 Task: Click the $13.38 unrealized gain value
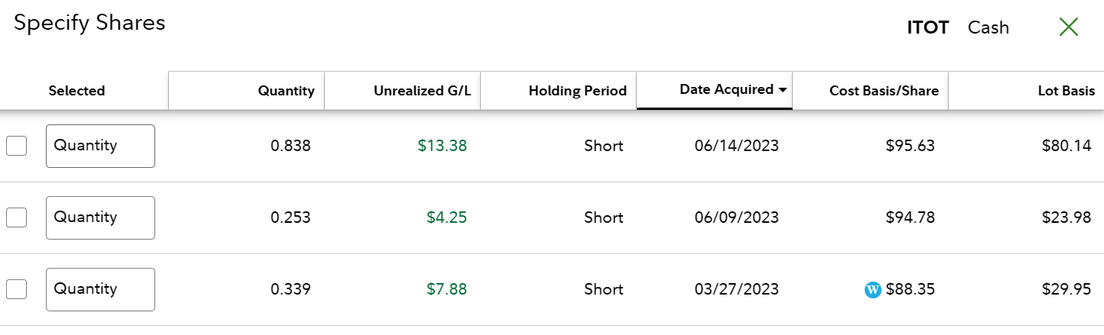pyautogui.click(x=442, y=146)
